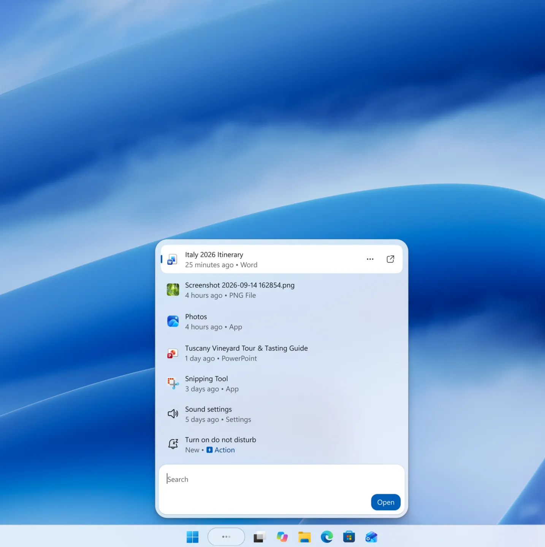Click the speaker icon for Sound settings
Screen dimensions: 545x547
click(x=173, y=413)
